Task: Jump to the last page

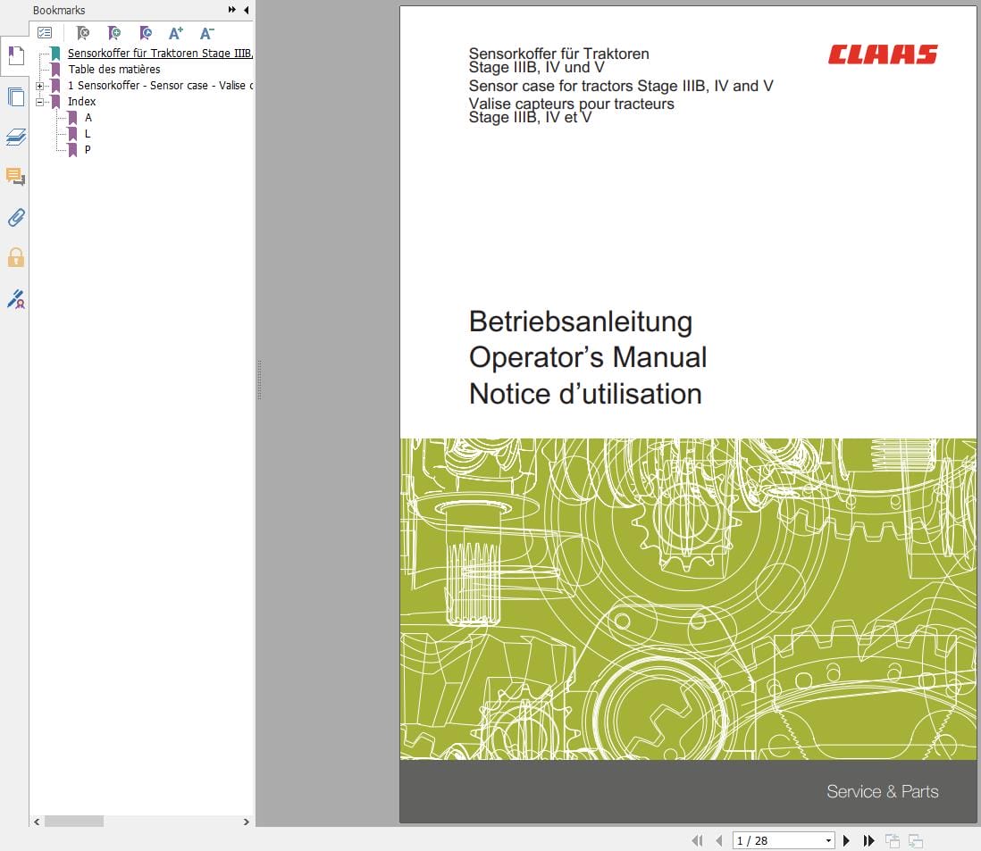Action: click(x=868, y=840)
